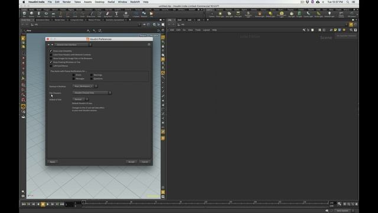This screenshot has width=378, height=213.
Task: Click the Apply button in preferences
Action: [53, 162]
